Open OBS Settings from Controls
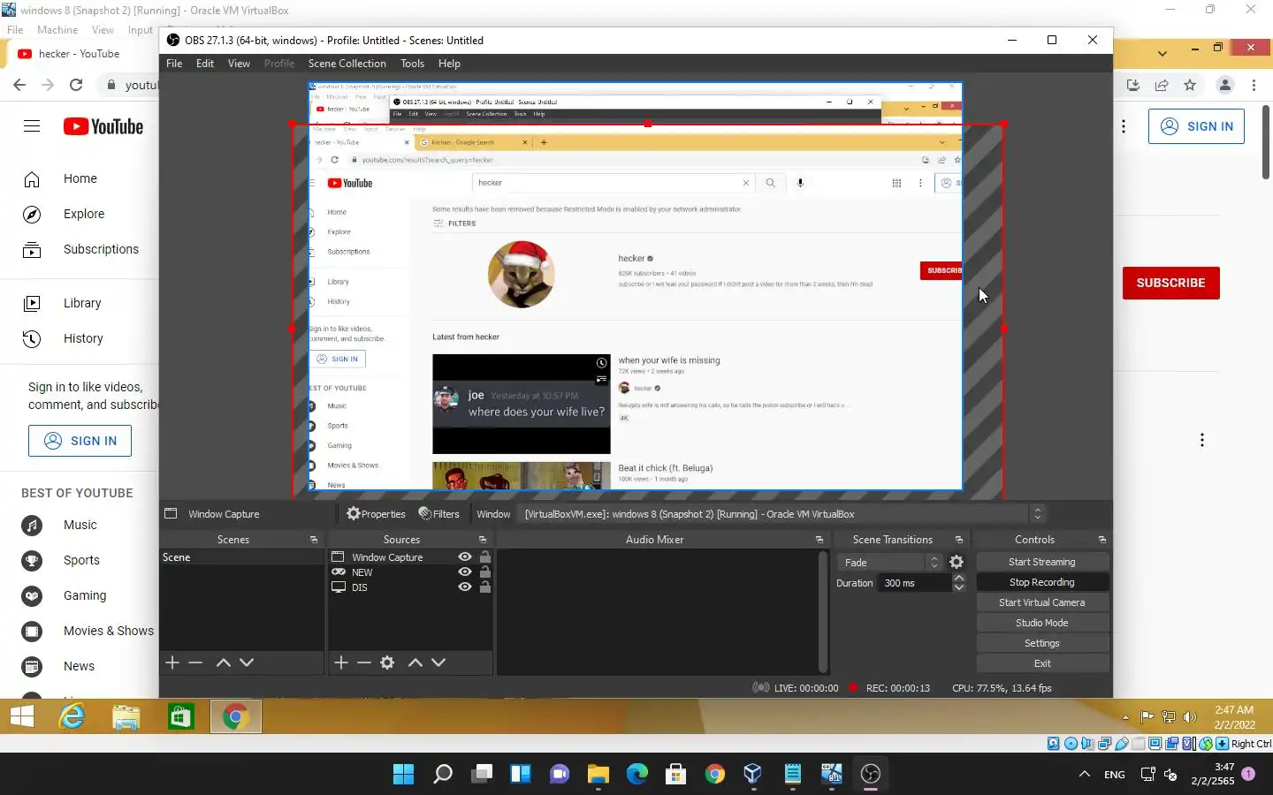 [x=1042, y=643]
